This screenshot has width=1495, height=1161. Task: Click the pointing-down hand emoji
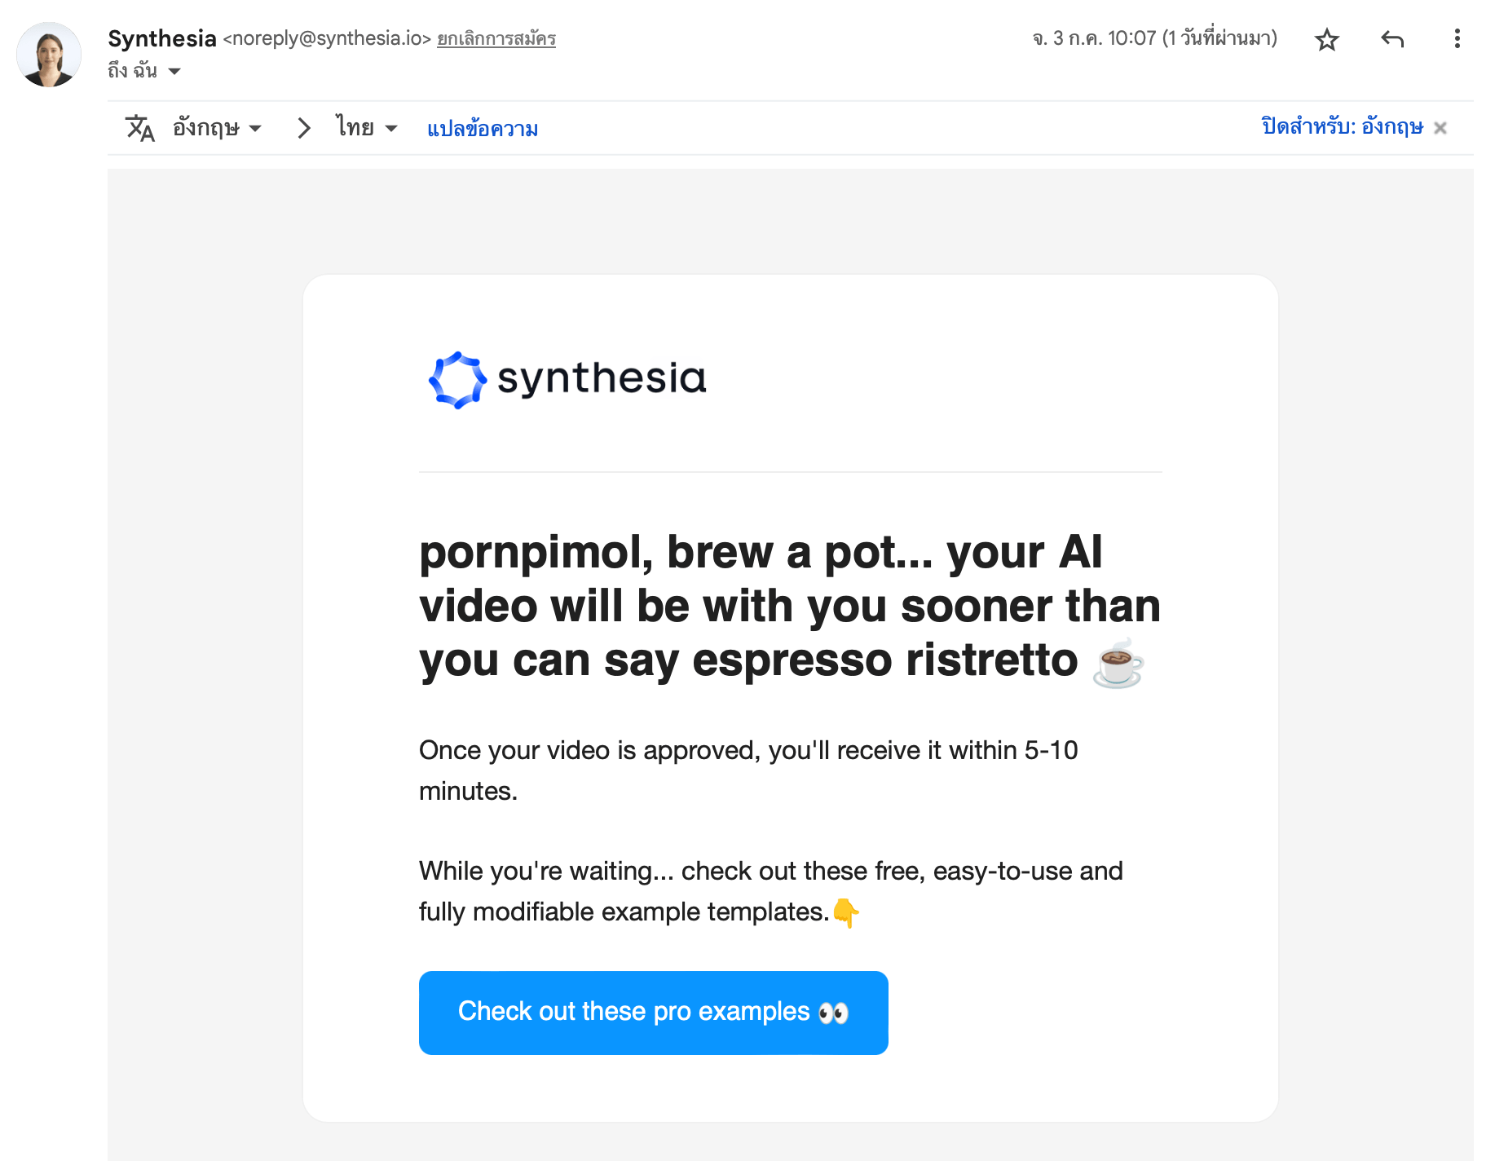pos(846,913)
